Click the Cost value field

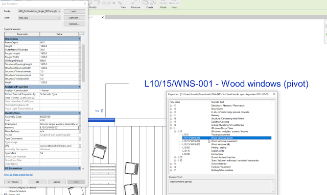point(59,120)
